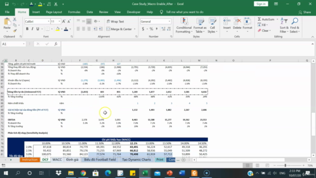Toggle Merge & Center
316x178 pixels.
point(119,29)
